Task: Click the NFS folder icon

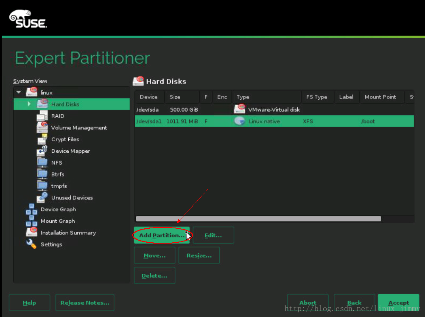Action: point(42,163)
